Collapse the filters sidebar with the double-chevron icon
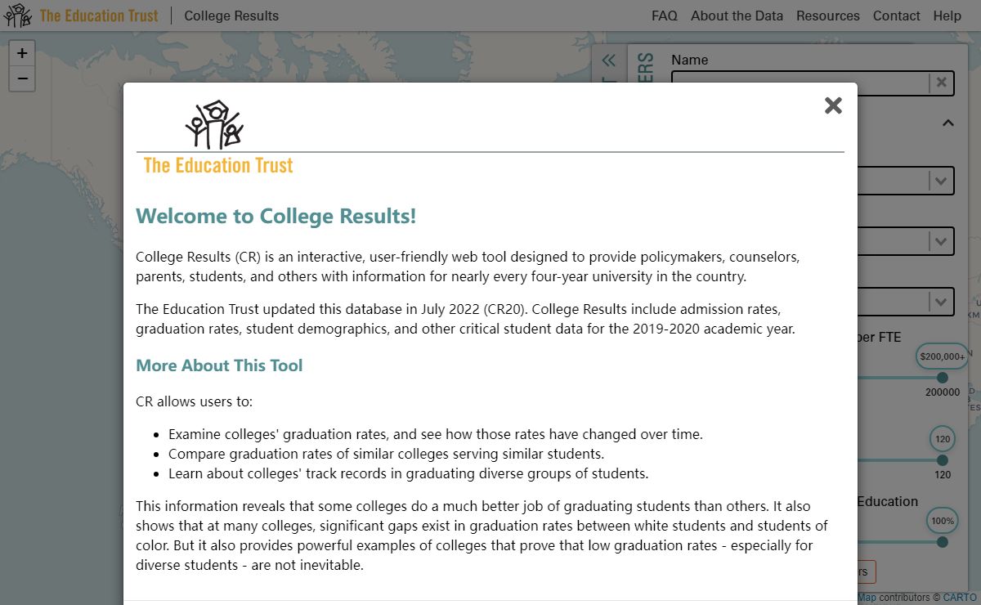Screen dimensions: 981x605 click(608, 60)
